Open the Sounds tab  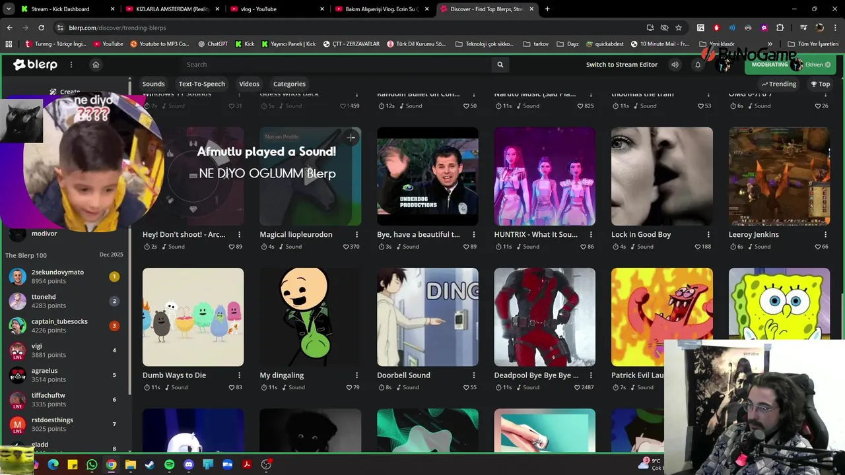tap(153, 84)
